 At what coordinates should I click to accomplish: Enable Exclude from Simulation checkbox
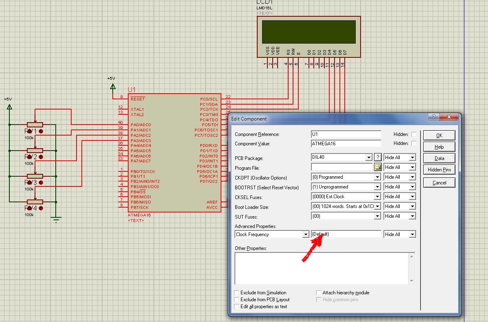(x=237, y=293)
